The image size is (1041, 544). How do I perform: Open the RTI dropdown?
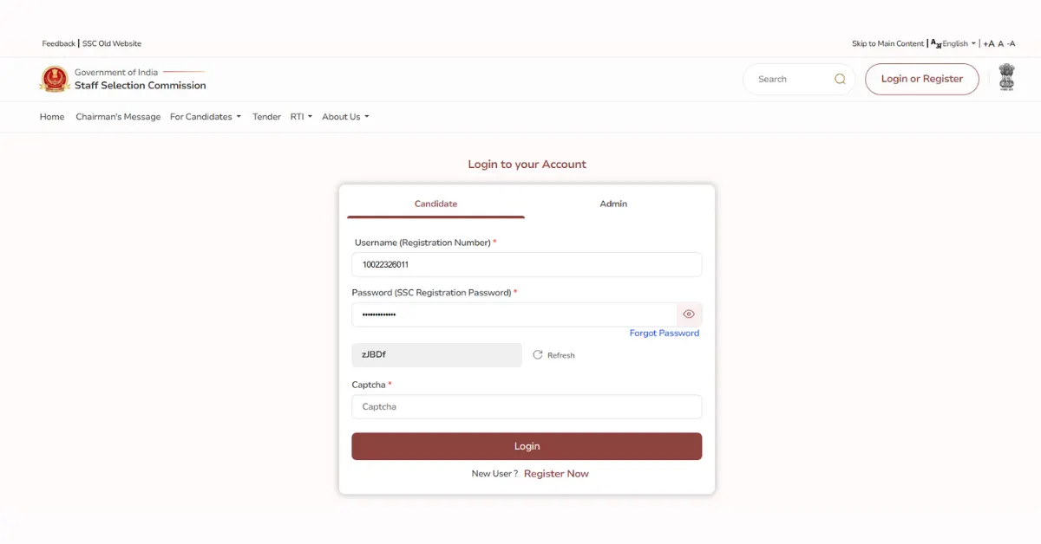point(300,116)
